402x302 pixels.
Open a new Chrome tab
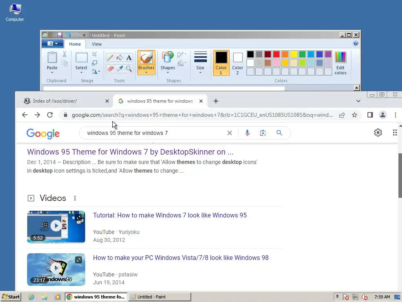(x=216, y=101)
